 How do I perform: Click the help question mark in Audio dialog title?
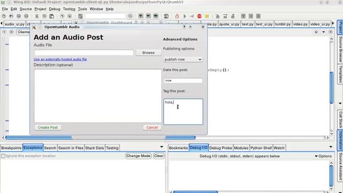click(x=184, y=27)
